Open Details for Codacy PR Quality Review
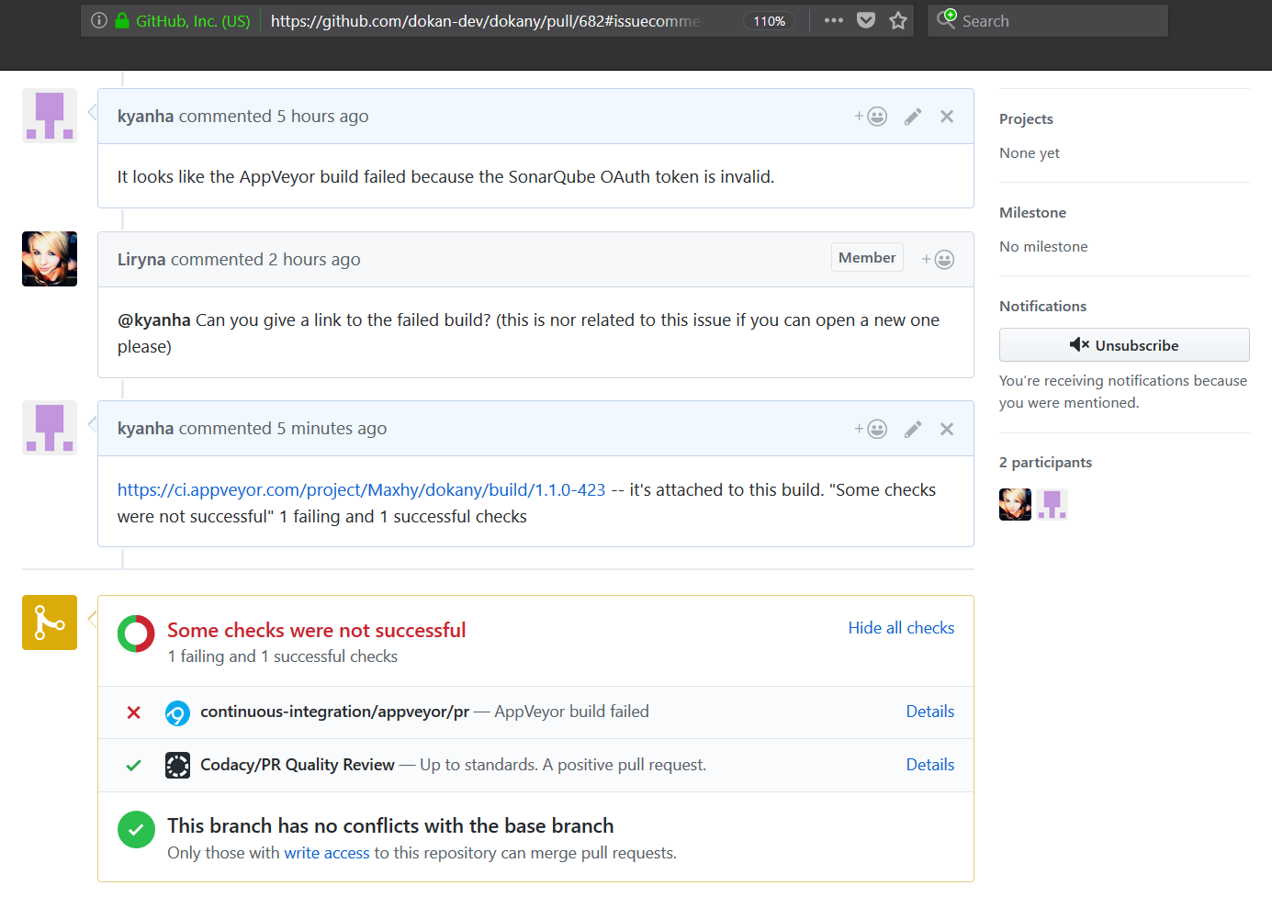Screen dimensions: 1272x897 tap(930, 765)
